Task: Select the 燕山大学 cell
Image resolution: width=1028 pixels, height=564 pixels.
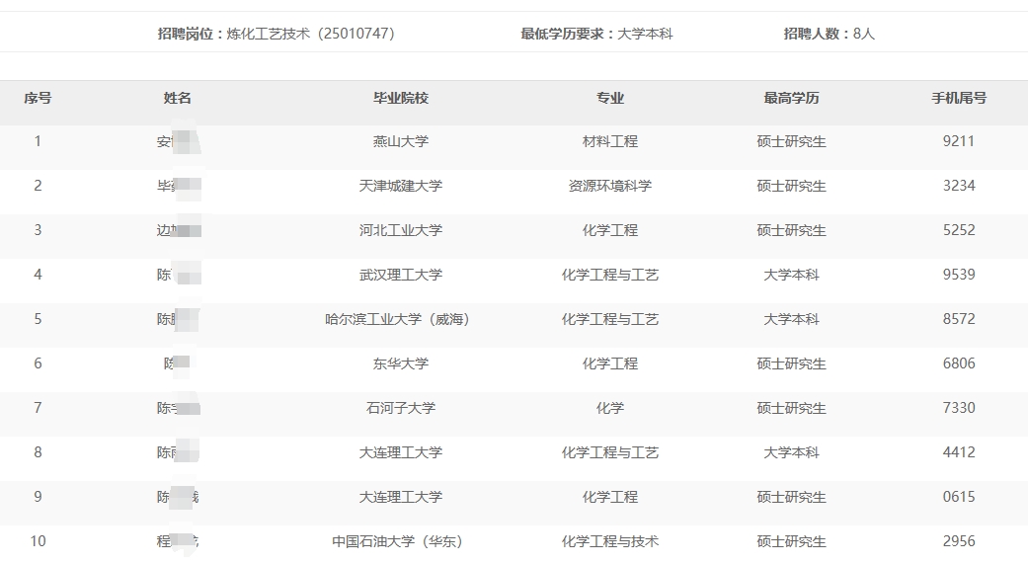Action: [x=400, y=141]
